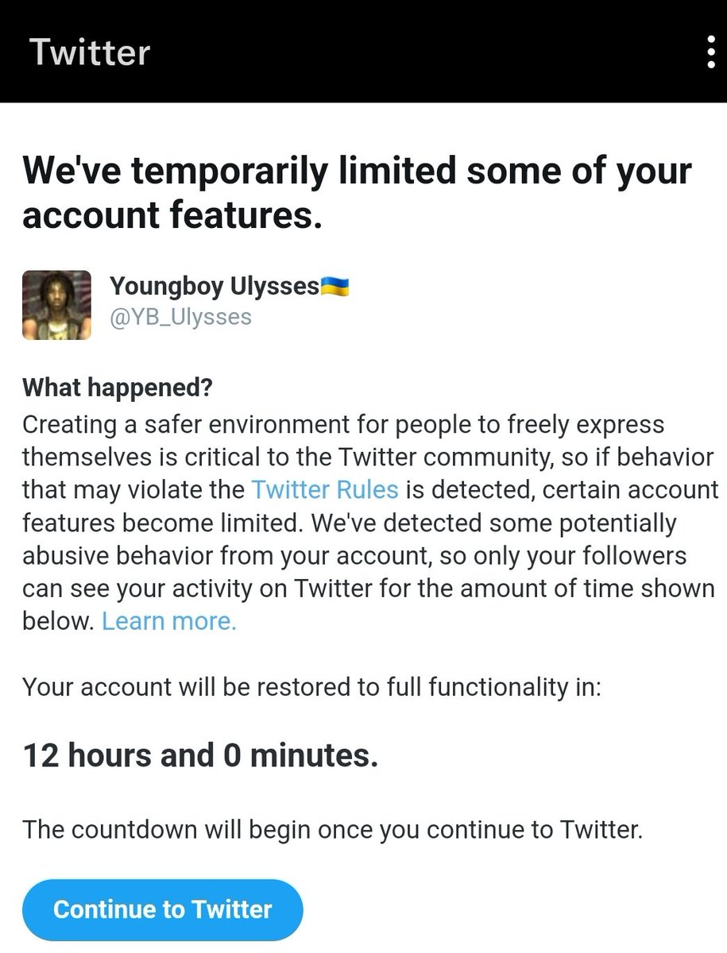The width and height of the screenshot is (727, 953).
Task: Click the 'abusive behavior from your account' line
Action: pos(356,555)
